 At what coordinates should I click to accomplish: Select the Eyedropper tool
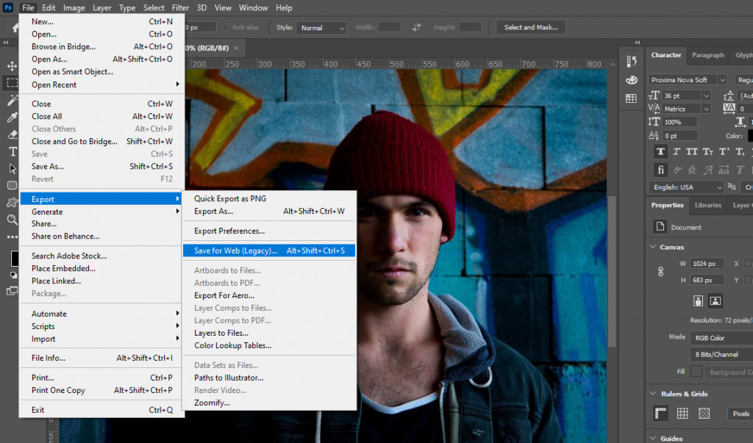pos(12,117)
